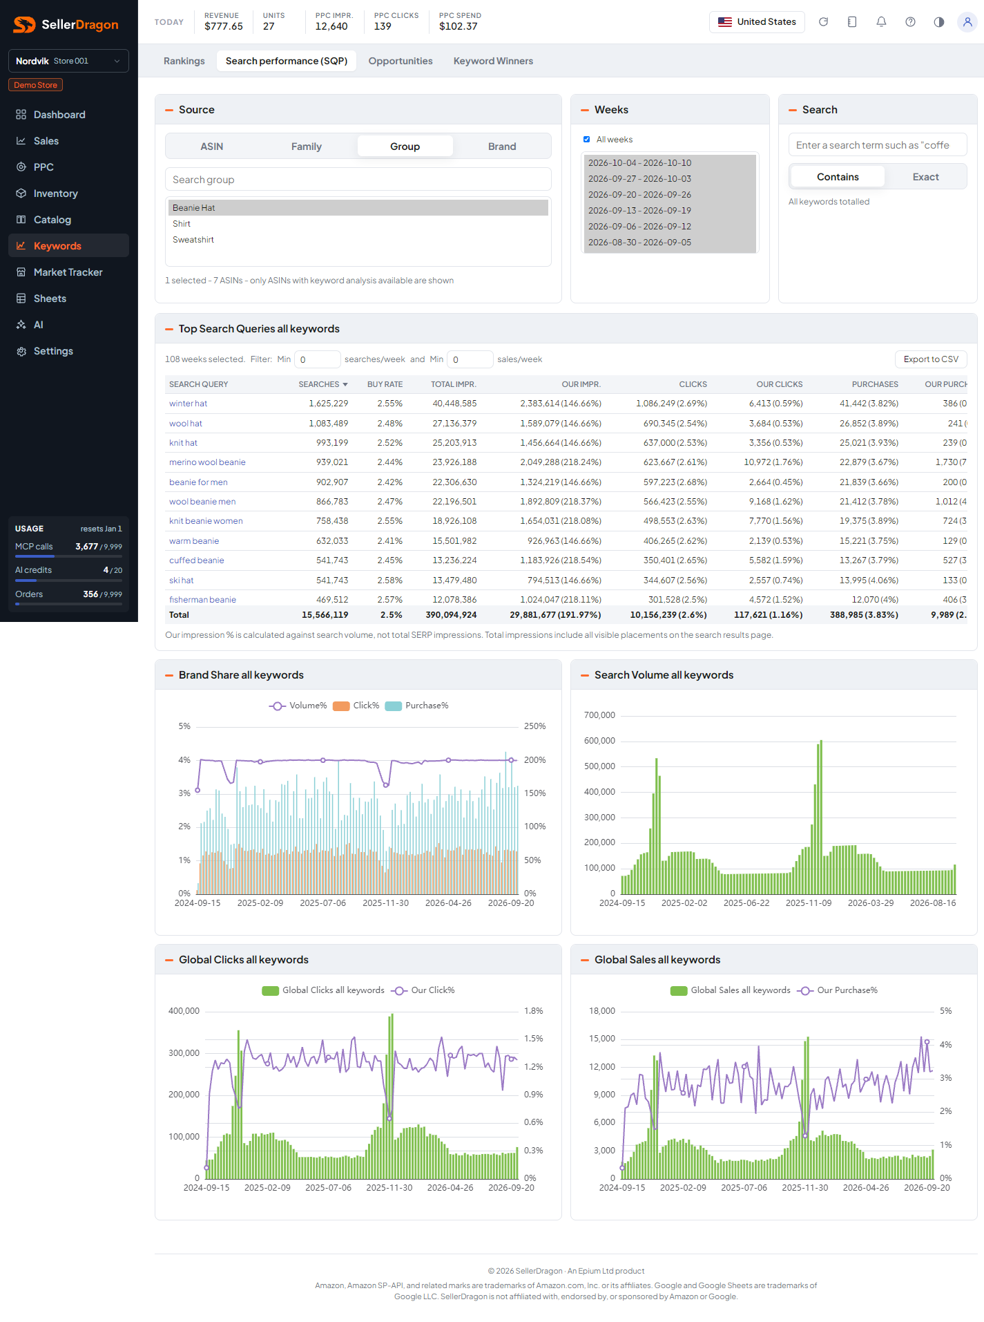Toggle Click% legend swatch in Brand Share
This screenshot has width=984, height=1322.
[341, 706]
